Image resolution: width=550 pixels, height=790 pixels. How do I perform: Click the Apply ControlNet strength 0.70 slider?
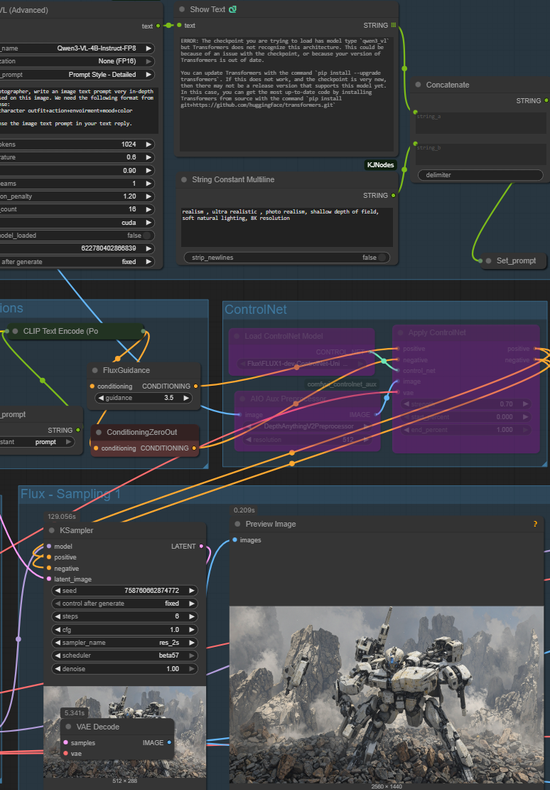465,404
